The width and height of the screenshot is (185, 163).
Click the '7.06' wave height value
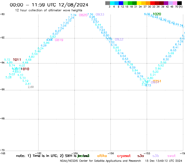63,26
